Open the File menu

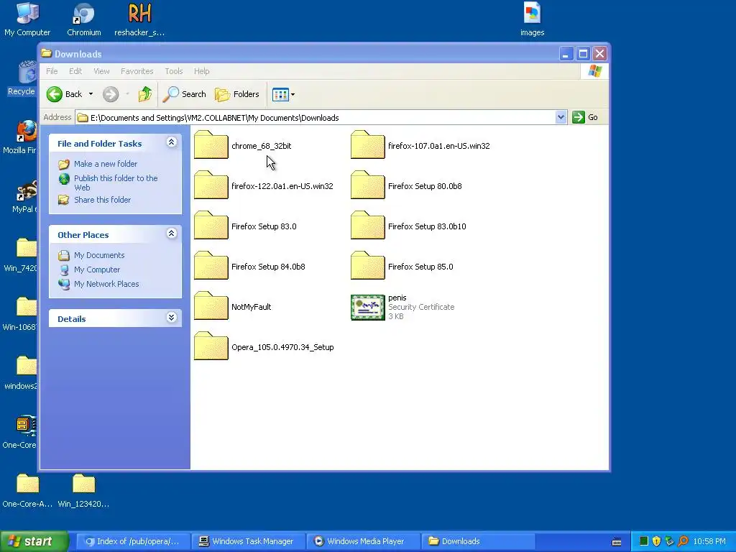(x=52, y=71)
